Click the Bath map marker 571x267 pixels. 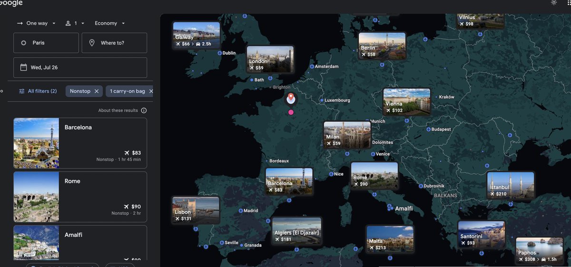pos(252,80)
